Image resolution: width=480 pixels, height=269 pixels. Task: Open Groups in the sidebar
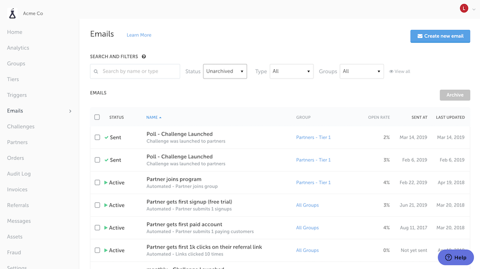16,63
